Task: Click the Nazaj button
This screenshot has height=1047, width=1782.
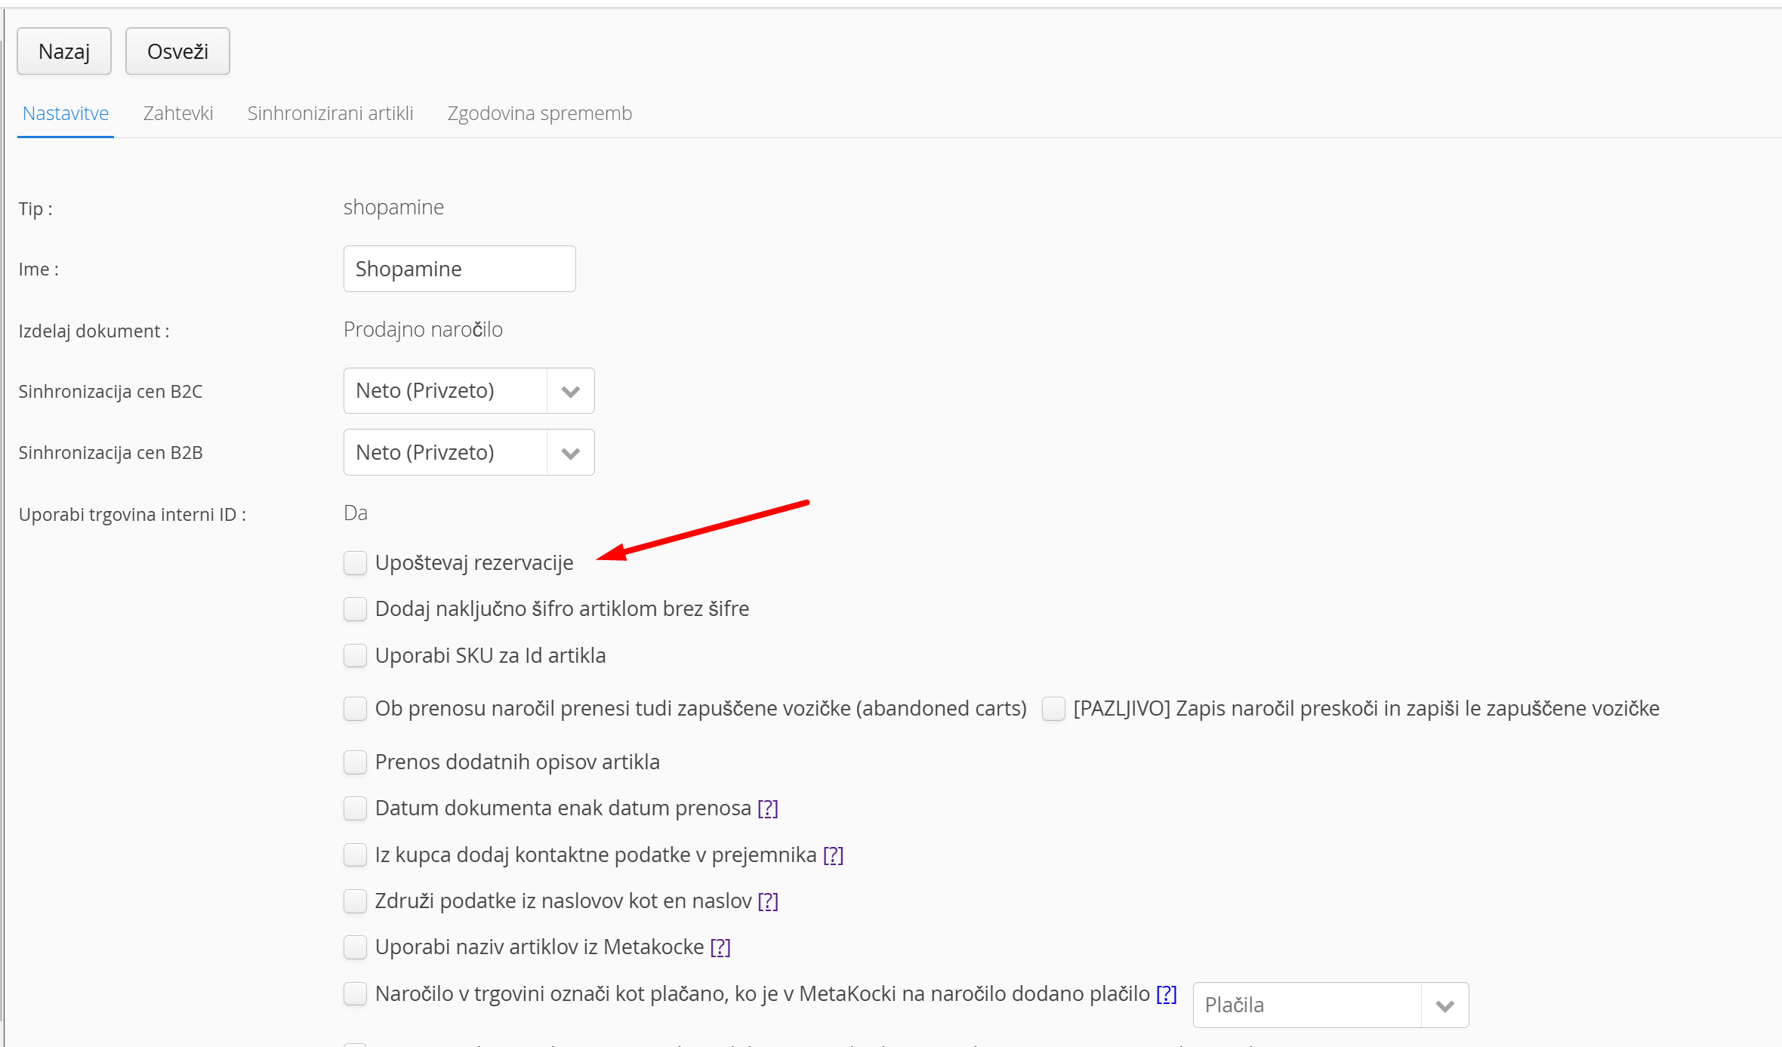Action: click(64, 51)
